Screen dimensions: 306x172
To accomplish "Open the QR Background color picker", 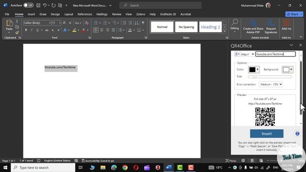I will tap(287, 69).
